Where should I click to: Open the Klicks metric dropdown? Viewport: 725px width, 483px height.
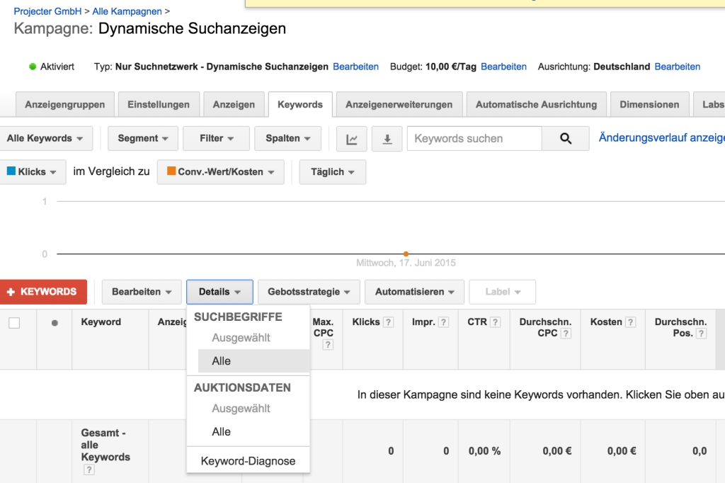(x=32, y=171)
